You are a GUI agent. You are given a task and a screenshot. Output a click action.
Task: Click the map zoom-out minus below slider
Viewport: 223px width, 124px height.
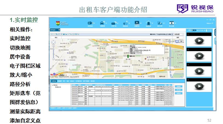pyautogui.click(x=53, y=59)
